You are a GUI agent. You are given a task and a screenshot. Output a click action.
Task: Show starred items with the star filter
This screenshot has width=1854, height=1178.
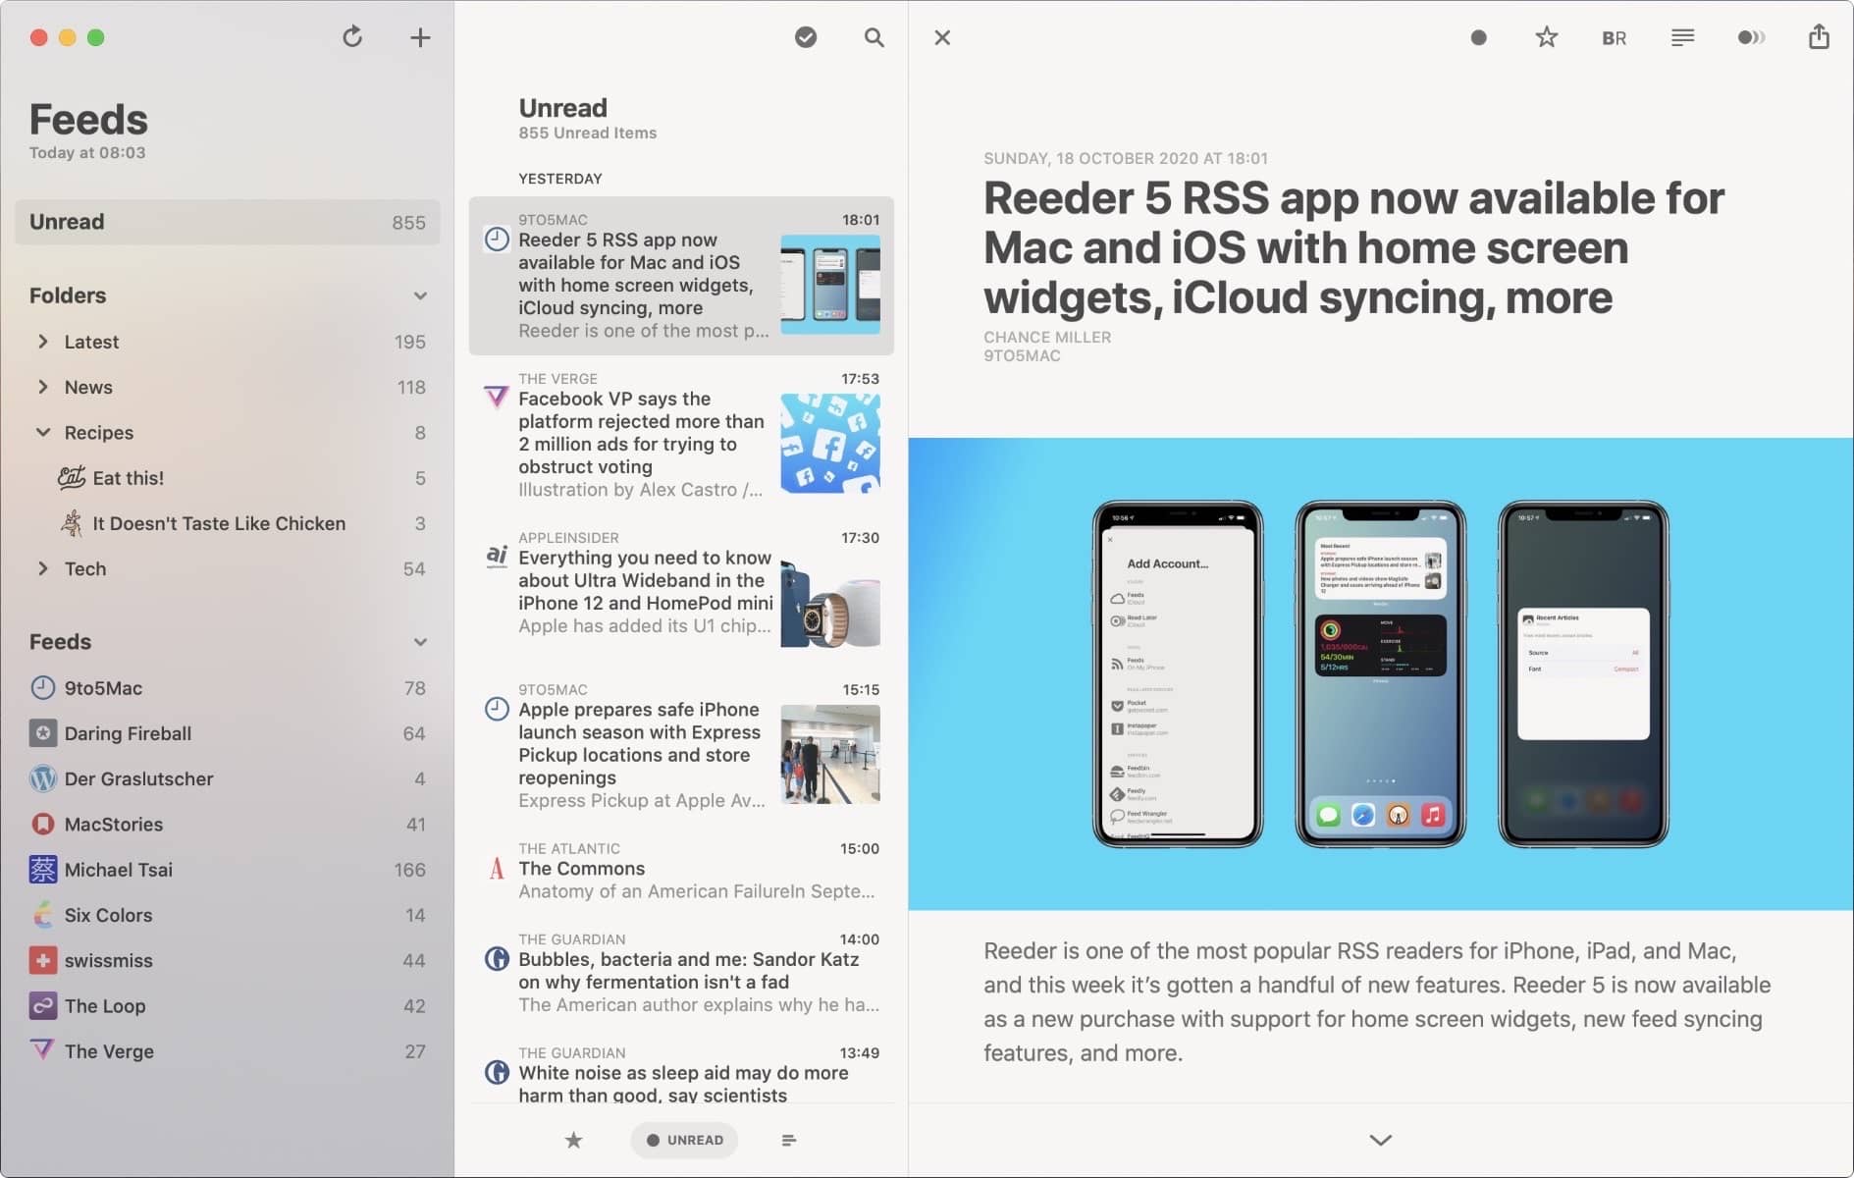tap(574, 1140)
